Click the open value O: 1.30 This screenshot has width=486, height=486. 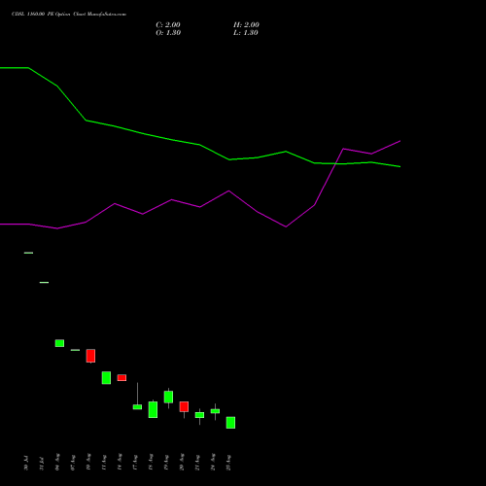coord(168,33)
